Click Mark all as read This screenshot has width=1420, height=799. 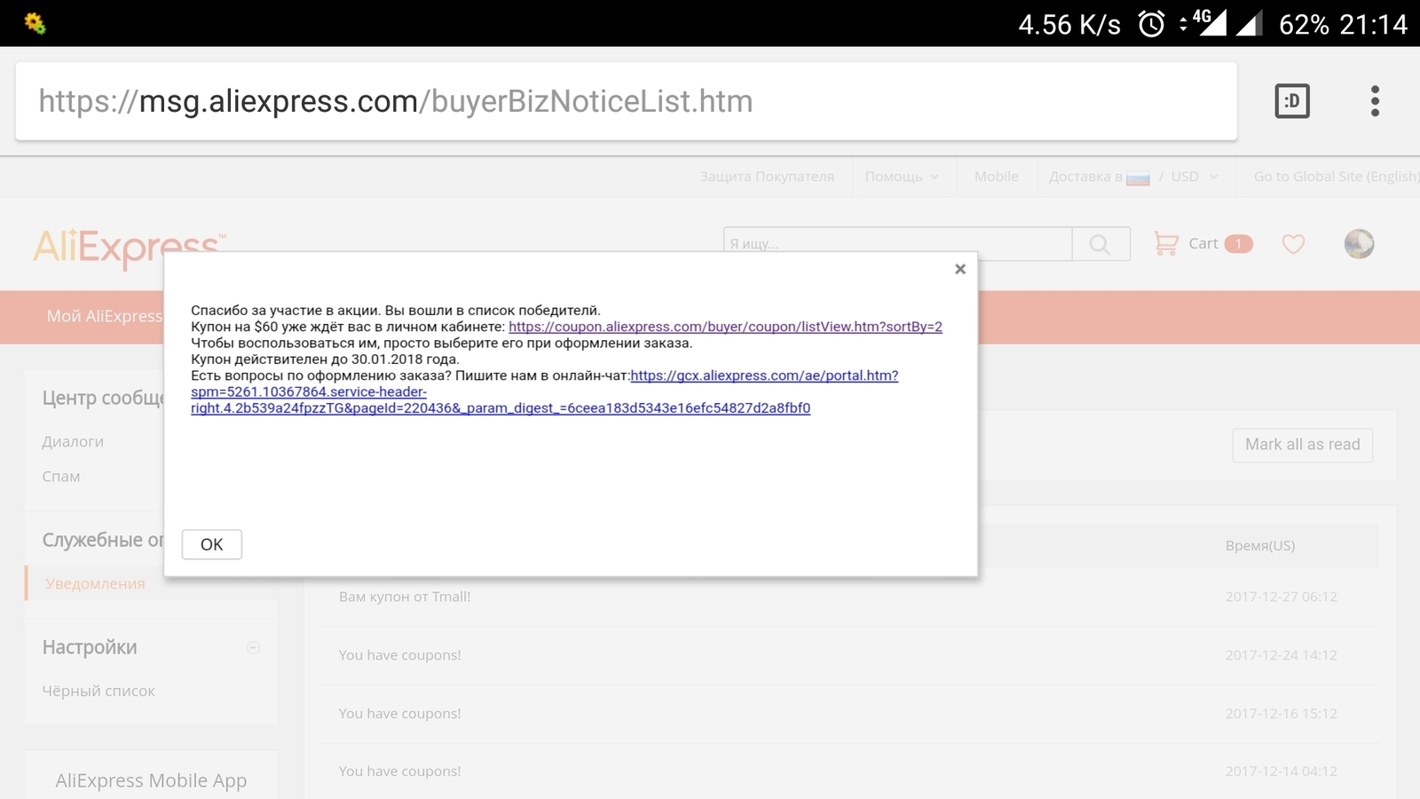[x=1302, y=445]
